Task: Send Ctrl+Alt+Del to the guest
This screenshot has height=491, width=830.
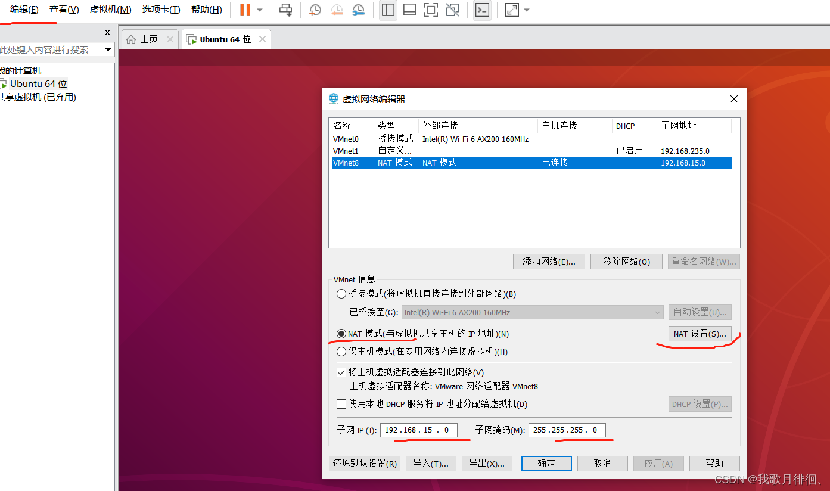Action: point(285,10)
